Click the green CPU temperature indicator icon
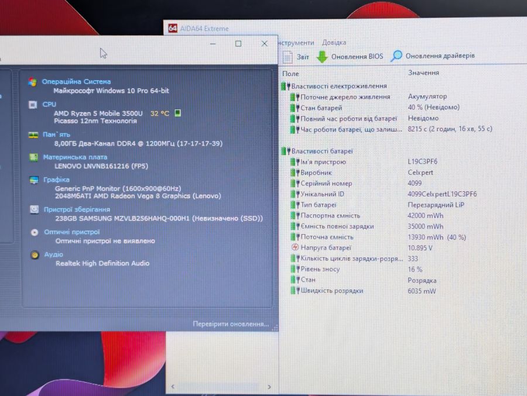 pyautogui.click(x=178, y=113)
